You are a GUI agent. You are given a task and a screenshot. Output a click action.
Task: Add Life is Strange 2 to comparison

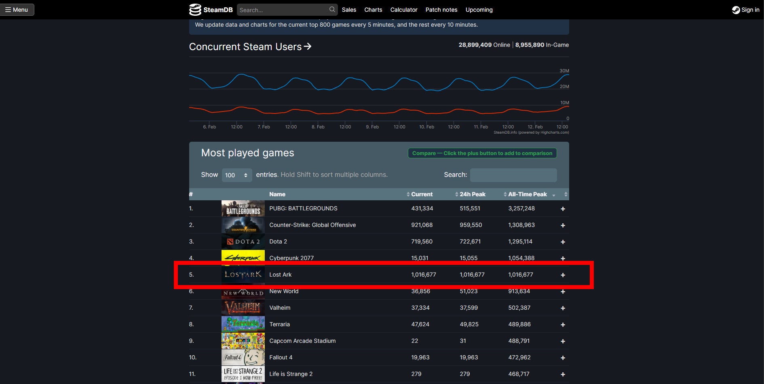563,374
